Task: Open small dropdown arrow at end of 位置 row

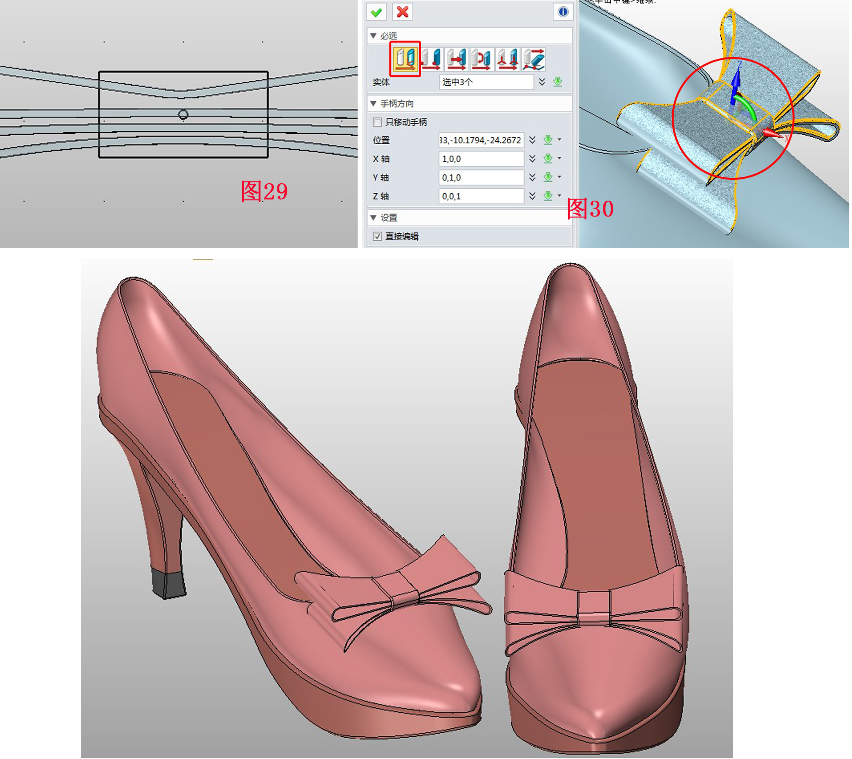Action: [x=560, y=140]
